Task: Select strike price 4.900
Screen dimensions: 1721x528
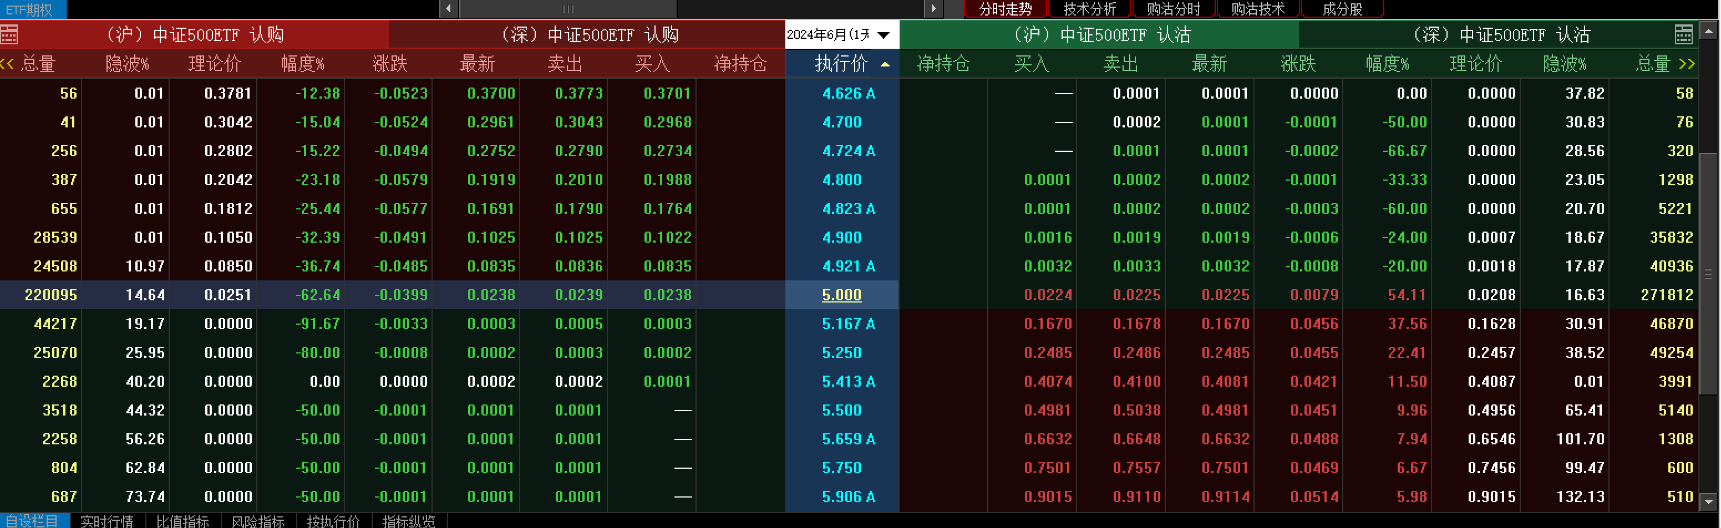Action: pyautogui.click(x=842, y=238)
